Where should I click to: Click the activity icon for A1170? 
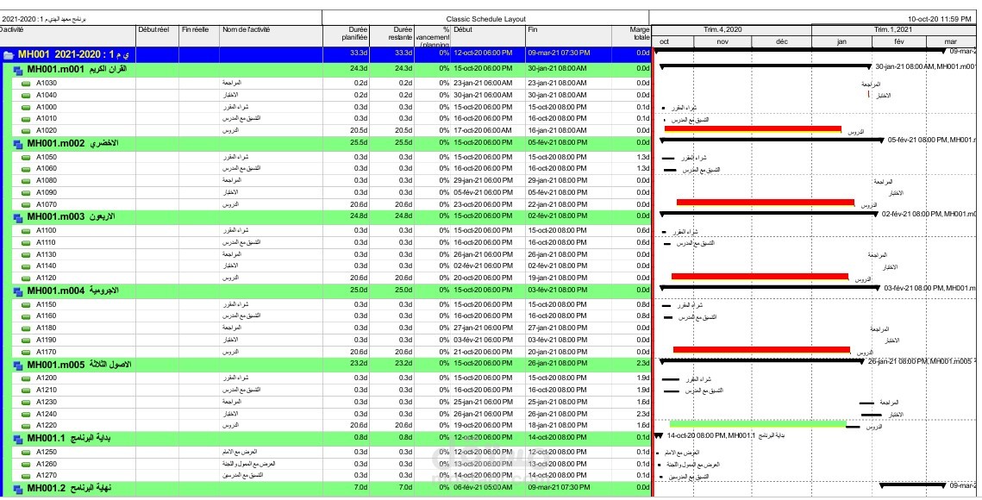click(x=26, y=352)
